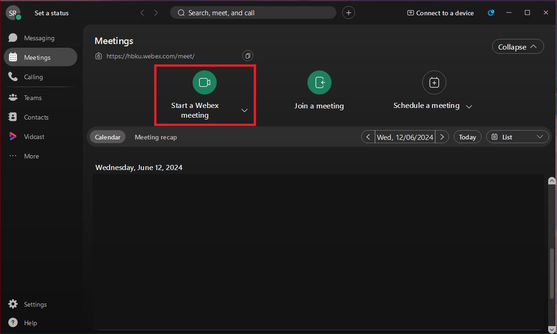Viewport: 557px width, 334px height.
Task: Click the calendar list scrollbar up arrow
Action: (551, 181)
